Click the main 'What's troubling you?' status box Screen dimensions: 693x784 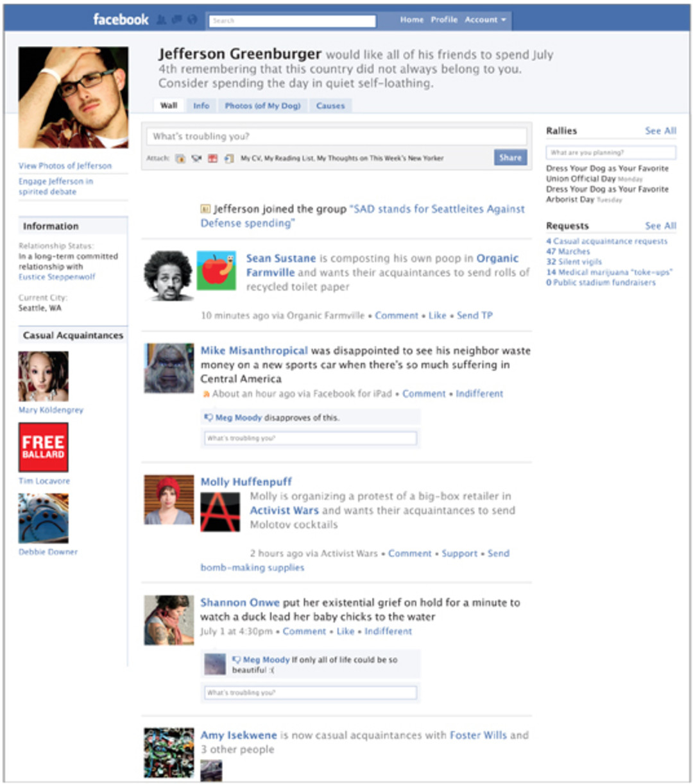click(336, 137)
